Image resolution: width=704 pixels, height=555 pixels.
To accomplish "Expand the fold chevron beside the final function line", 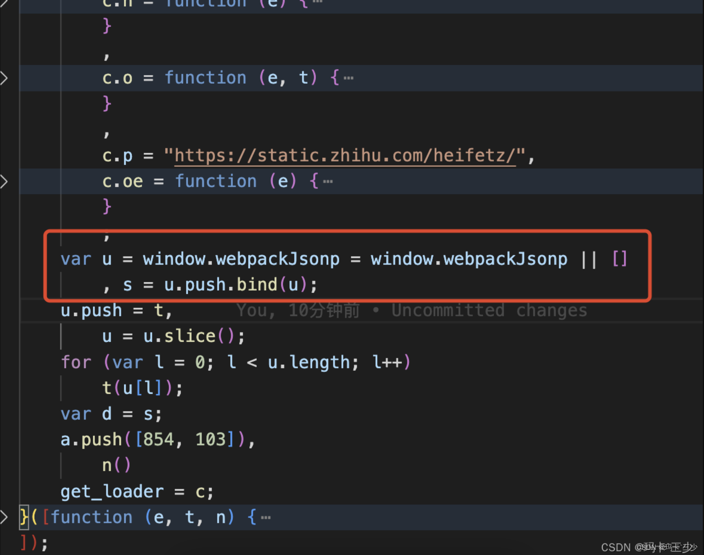I will (x=5, y=516).
